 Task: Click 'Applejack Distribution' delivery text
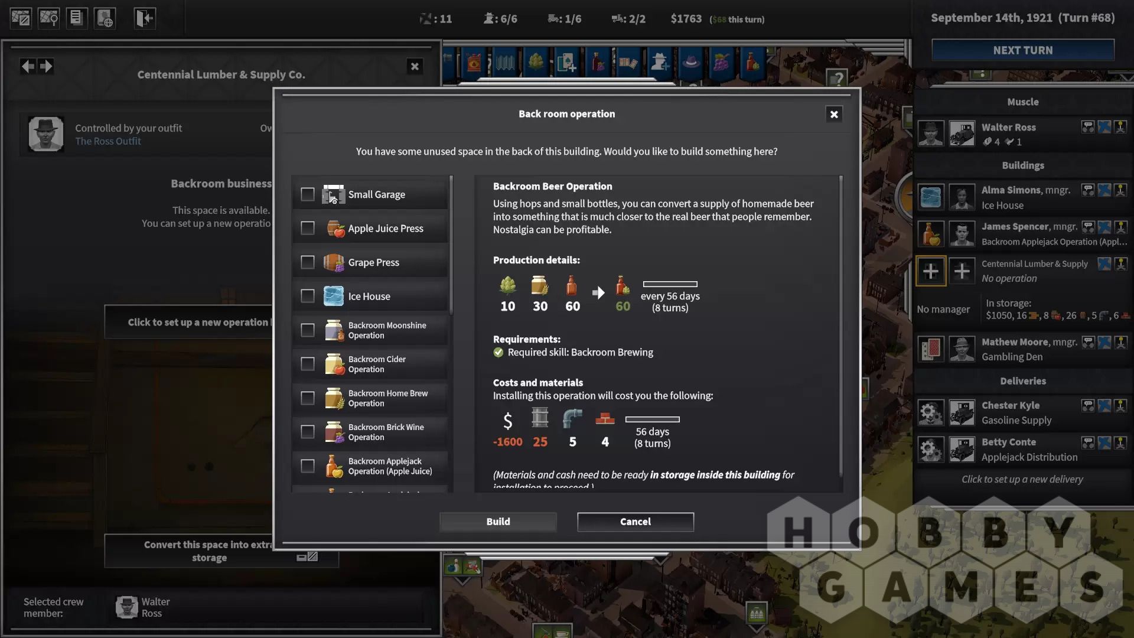(x=1029, y=457)
